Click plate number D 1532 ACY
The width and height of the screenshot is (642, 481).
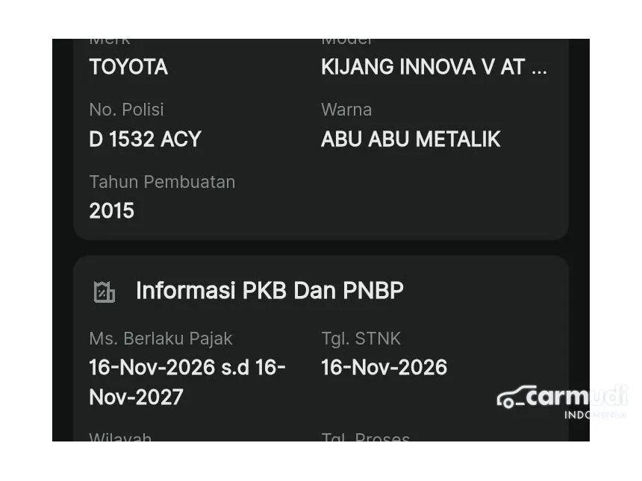point(145,139)
